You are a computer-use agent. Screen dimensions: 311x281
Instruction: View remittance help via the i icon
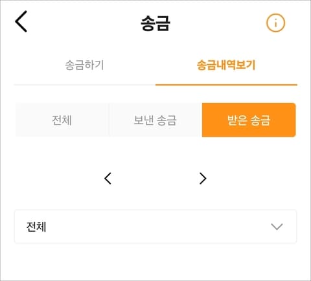(275, 23)
